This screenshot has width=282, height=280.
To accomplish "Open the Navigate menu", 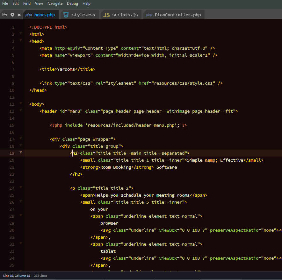I will (x=55, y=3).
